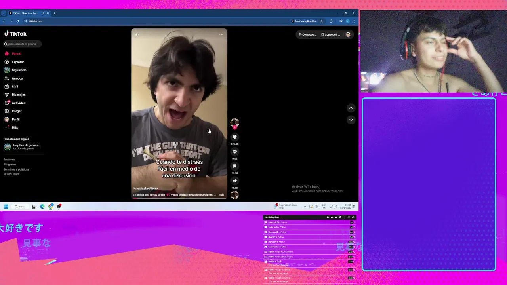Open the Empresa footer link
This screenshot has width=507, height=285.
point(9,160)
